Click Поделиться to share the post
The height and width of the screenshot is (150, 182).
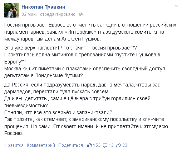click(x=70, y=145)
